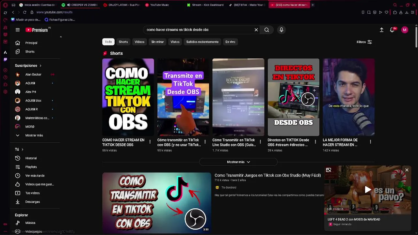Viewport: 418px width, 235px height.
Task: Run the search with the magnifier button
Action: pyautogui.click(x=267, y=30)
